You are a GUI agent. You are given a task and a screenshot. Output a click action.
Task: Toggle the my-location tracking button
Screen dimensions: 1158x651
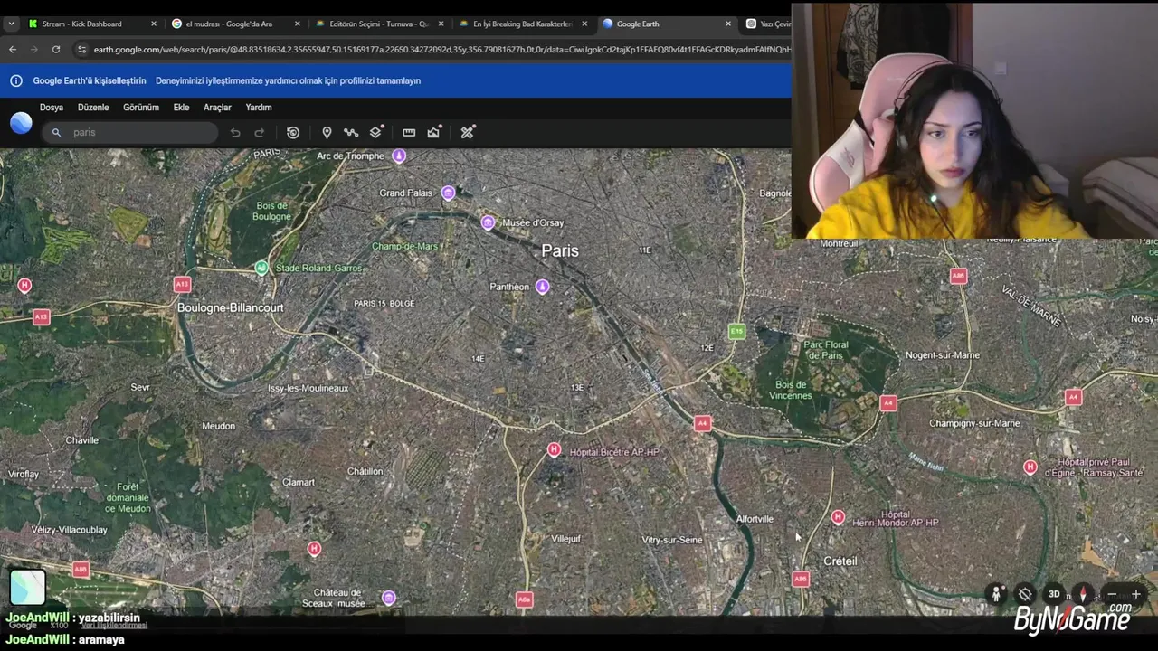click(1025, 594)
